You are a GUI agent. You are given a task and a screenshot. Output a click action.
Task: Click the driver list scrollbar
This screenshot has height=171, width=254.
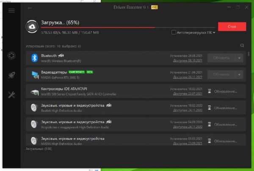[248, 54]
